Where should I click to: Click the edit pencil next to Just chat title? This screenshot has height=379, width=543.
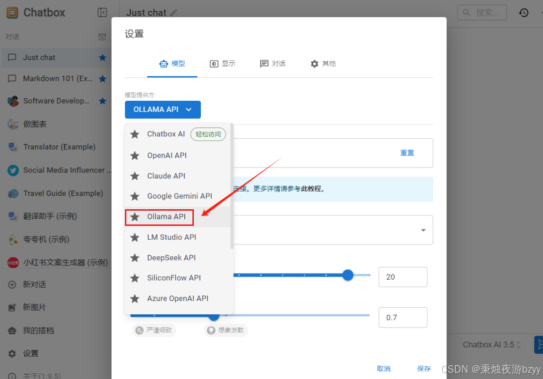click(x=173, y=13)
